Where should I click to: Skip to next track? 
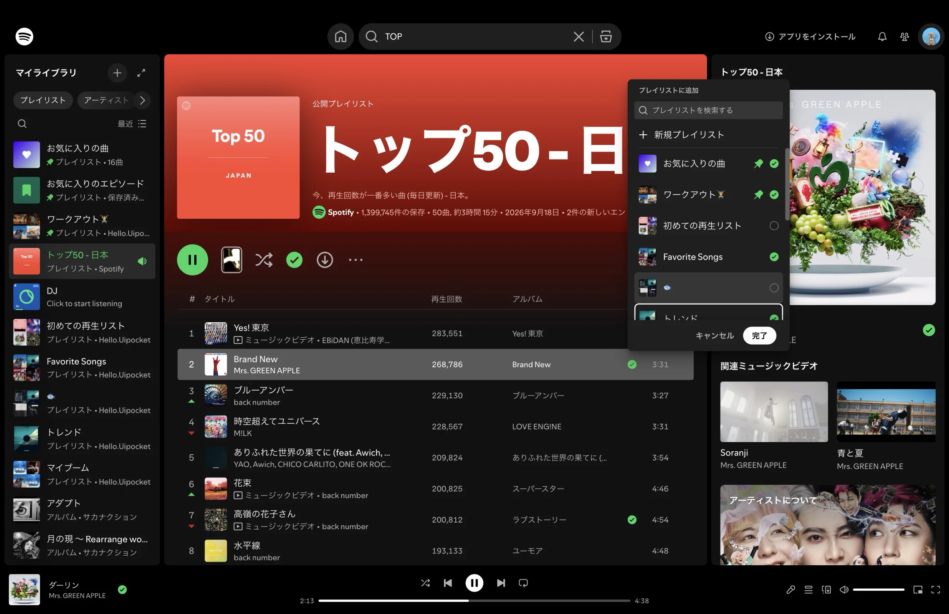[x=501, y=583]
